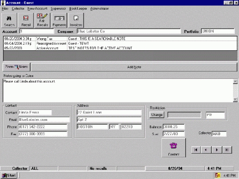Click into the Account number field
Viewport: 239px width, 179px height.
tap(36, 31)
